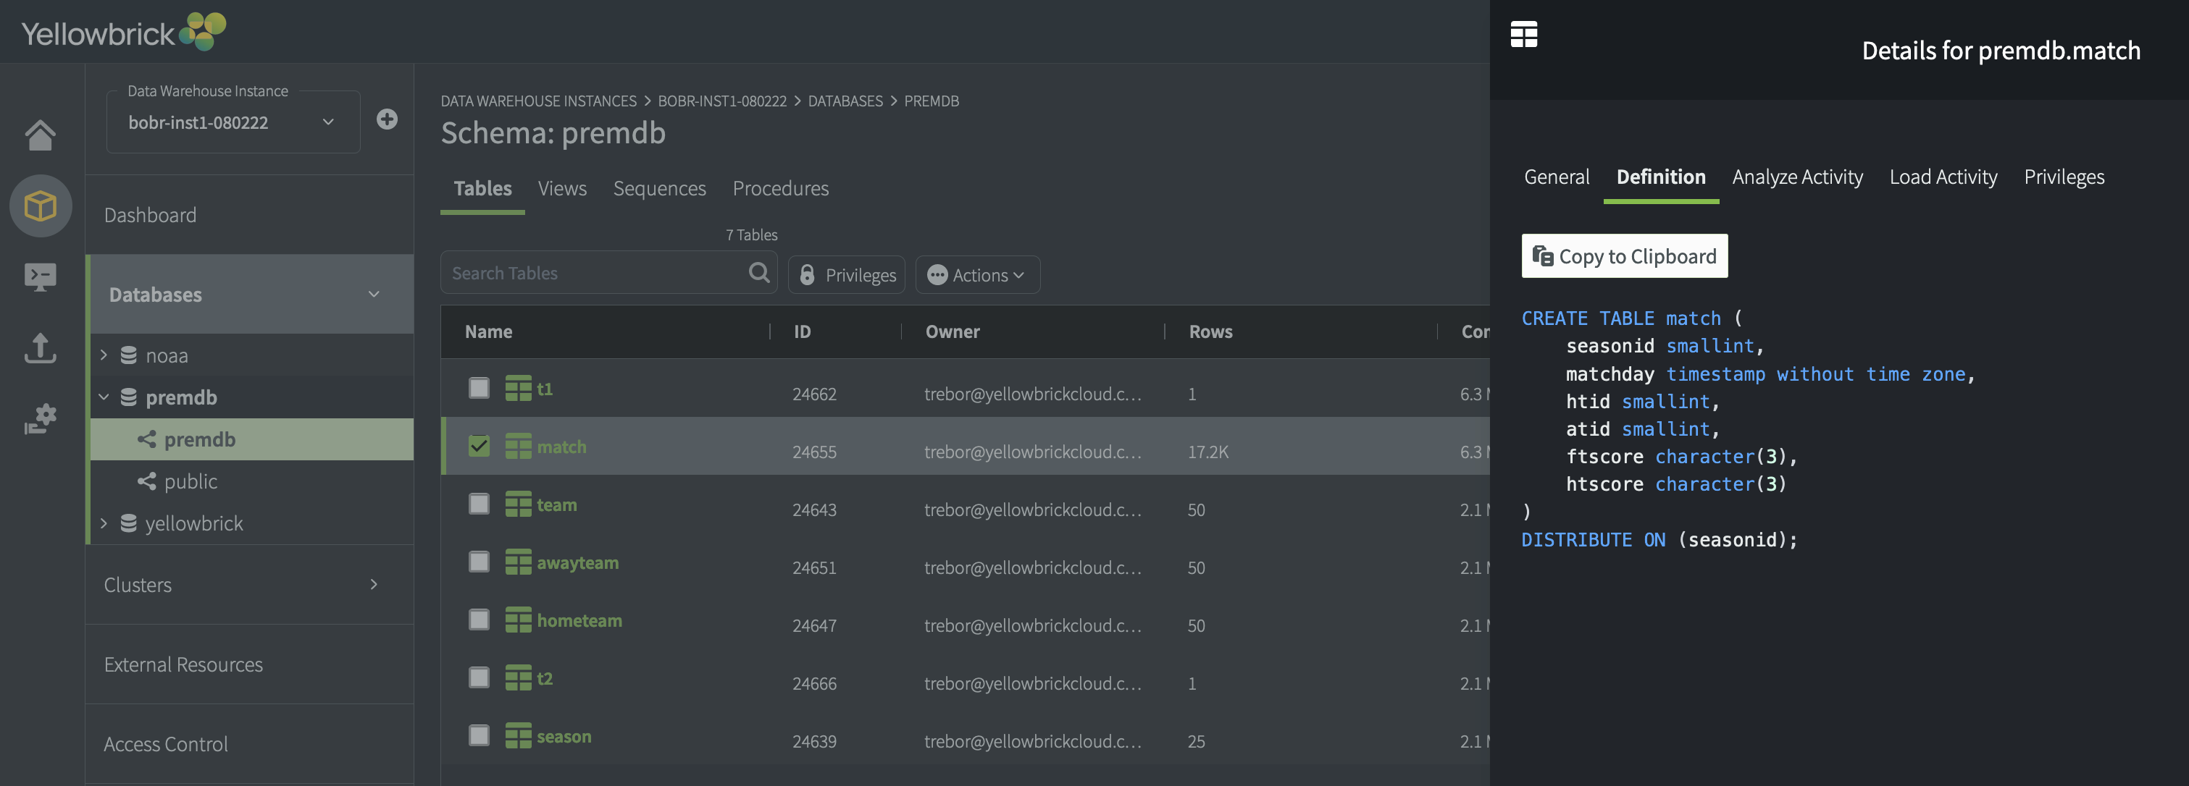Switch to the Views tab
The image size is (2189, 786).
[x=561, y=188]
